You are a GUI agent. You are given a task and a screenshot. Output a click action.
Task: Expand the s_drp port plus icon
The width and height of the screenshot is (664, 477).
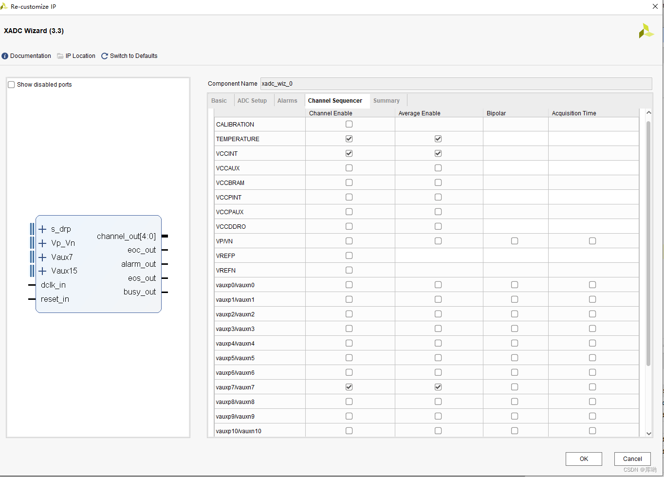(42, 229)
